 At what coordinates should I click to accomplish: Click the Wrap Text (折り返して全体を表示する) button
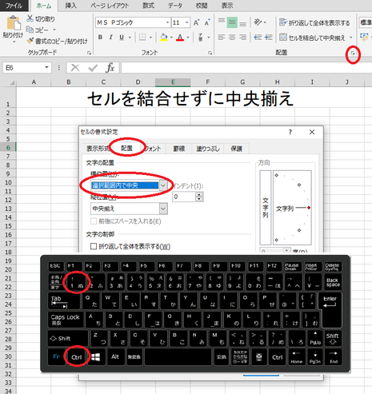(x=314, y=22)
